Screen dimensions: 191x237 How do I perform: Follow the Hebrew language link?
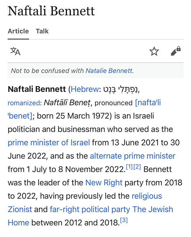85,89
